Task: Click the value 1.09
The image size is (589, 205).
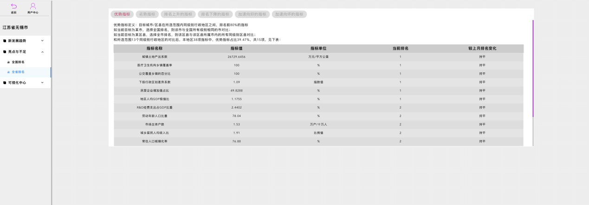Action: click(237, 82)
